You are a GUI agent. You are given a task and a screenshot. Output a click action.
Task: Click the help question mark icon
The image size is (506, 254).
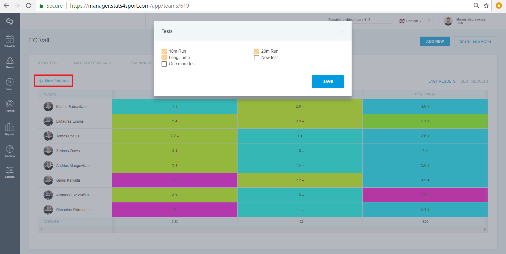pos(429,21)
